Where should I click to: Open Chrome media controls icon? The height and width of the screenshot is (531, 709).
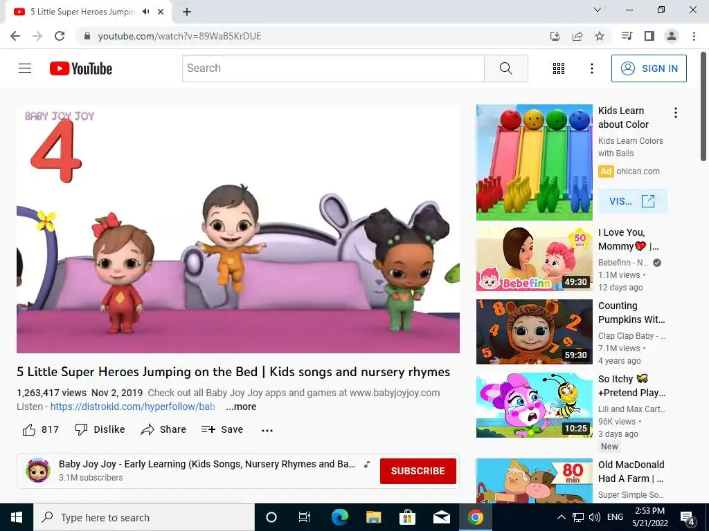point(627,36)
